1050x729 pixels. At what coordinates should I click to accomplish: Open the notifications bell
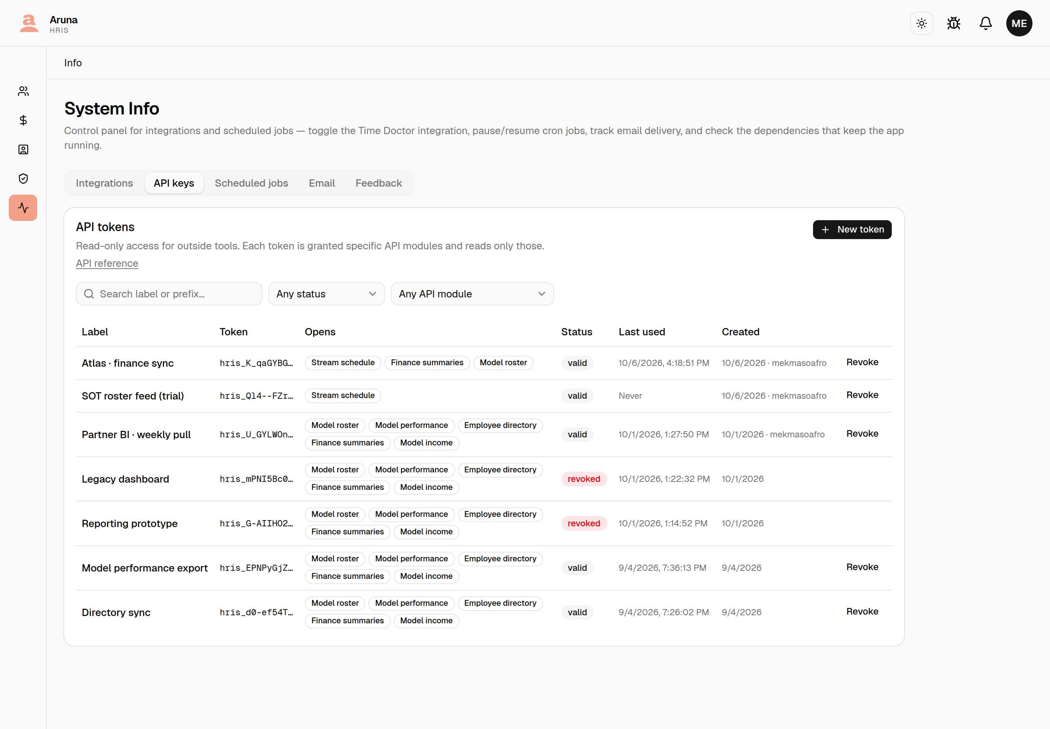(985, 23)
